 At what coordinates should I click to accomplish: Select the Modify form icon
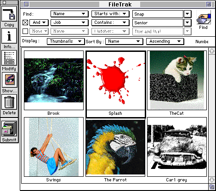(x=9, y=58)
